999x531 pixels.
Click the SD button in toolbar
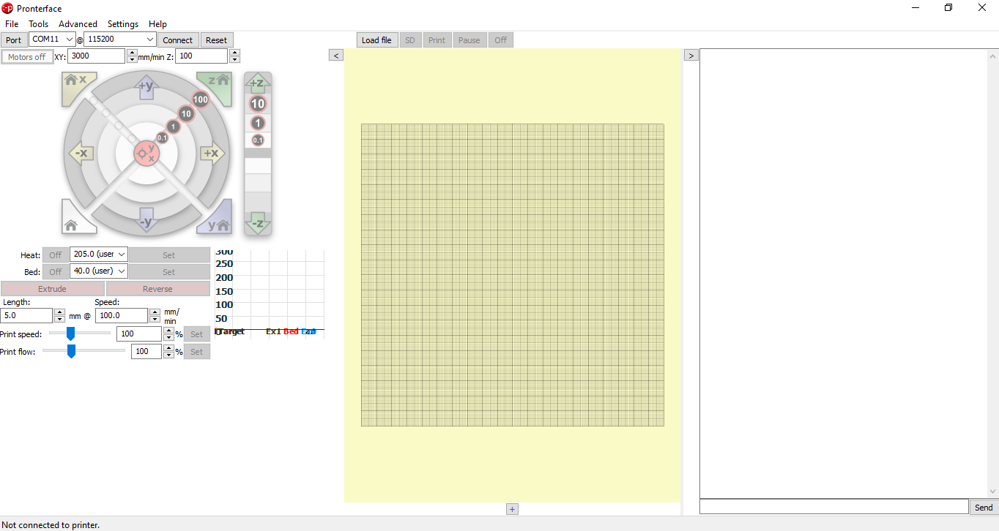pyautogui.click(x=409, y=40)
